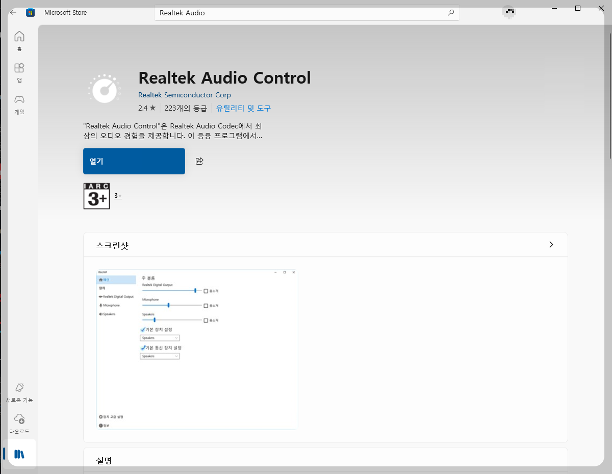612x474 pixels.
Task: Click the Microsoft Store logo icon
Action: (30, 13)
